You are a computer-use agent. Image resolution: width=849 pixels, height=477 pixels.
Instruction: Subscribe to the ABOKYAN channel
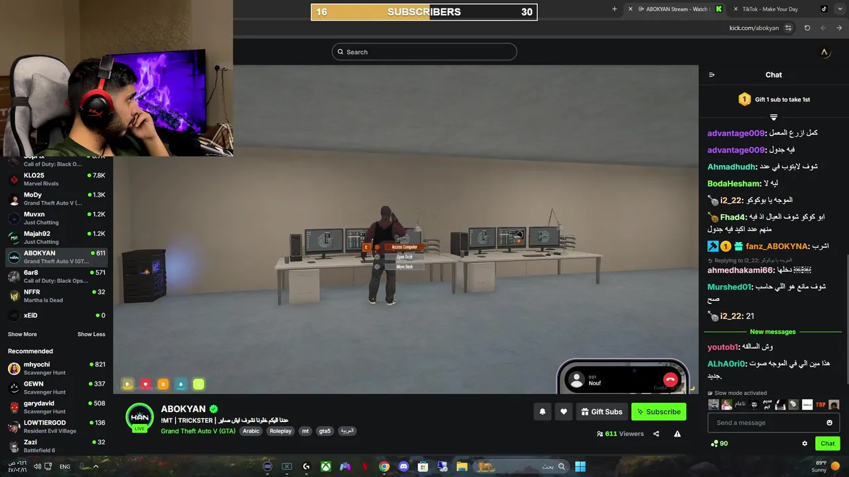click(x=659, y=411)
